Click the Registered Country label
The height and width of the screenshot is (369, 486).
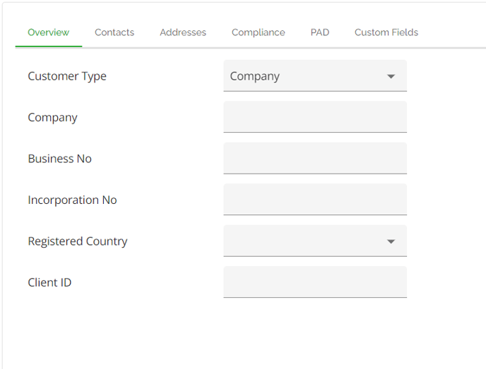[x=78, y=241]
